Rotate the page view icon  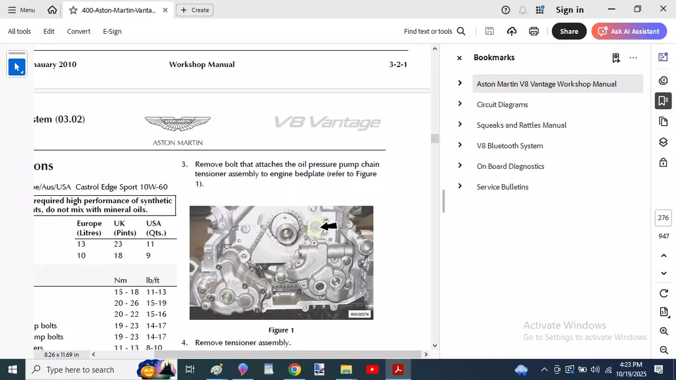[x=664, y=293]
